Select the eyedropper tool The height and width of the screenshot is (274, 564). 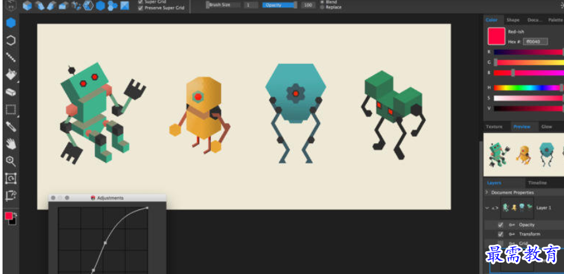[x=11, y=127]
